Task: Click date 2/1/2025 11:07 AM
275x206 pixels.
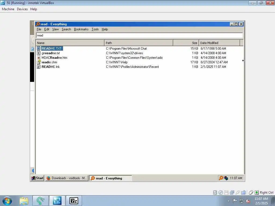Action: click(213, 67)
